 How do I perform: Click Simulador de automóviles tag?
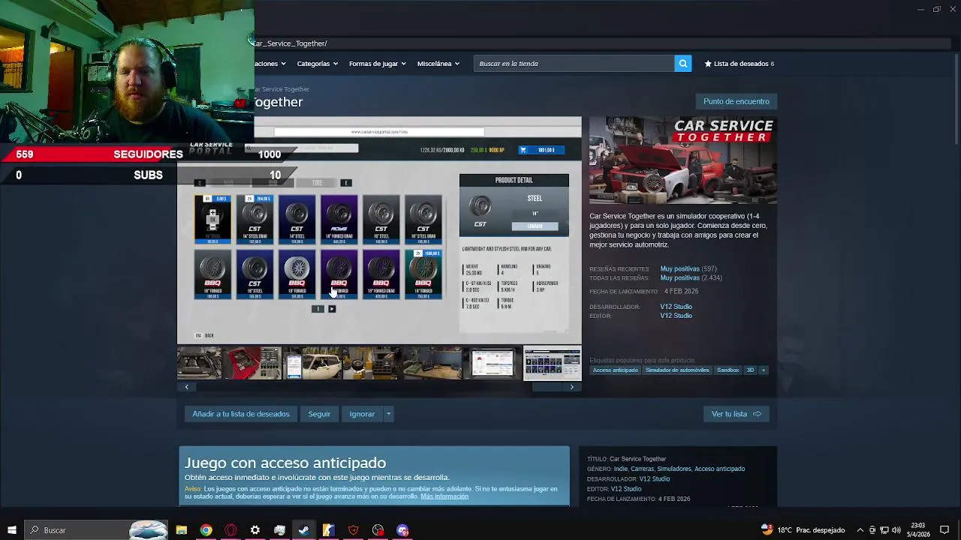[x=677, y=370]
